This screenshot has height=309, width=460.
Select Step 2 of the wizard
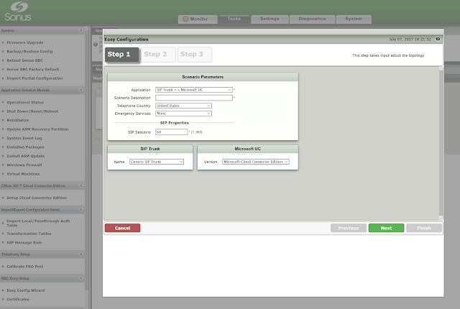(x=158, y=55)
